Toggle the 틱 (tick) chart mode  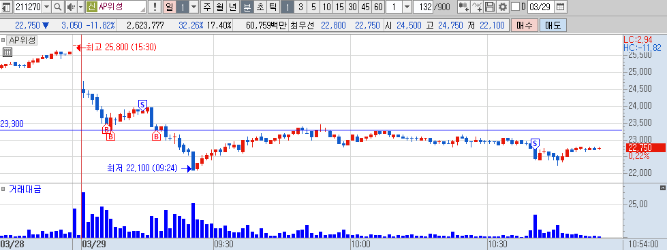[x=273, y=7]
